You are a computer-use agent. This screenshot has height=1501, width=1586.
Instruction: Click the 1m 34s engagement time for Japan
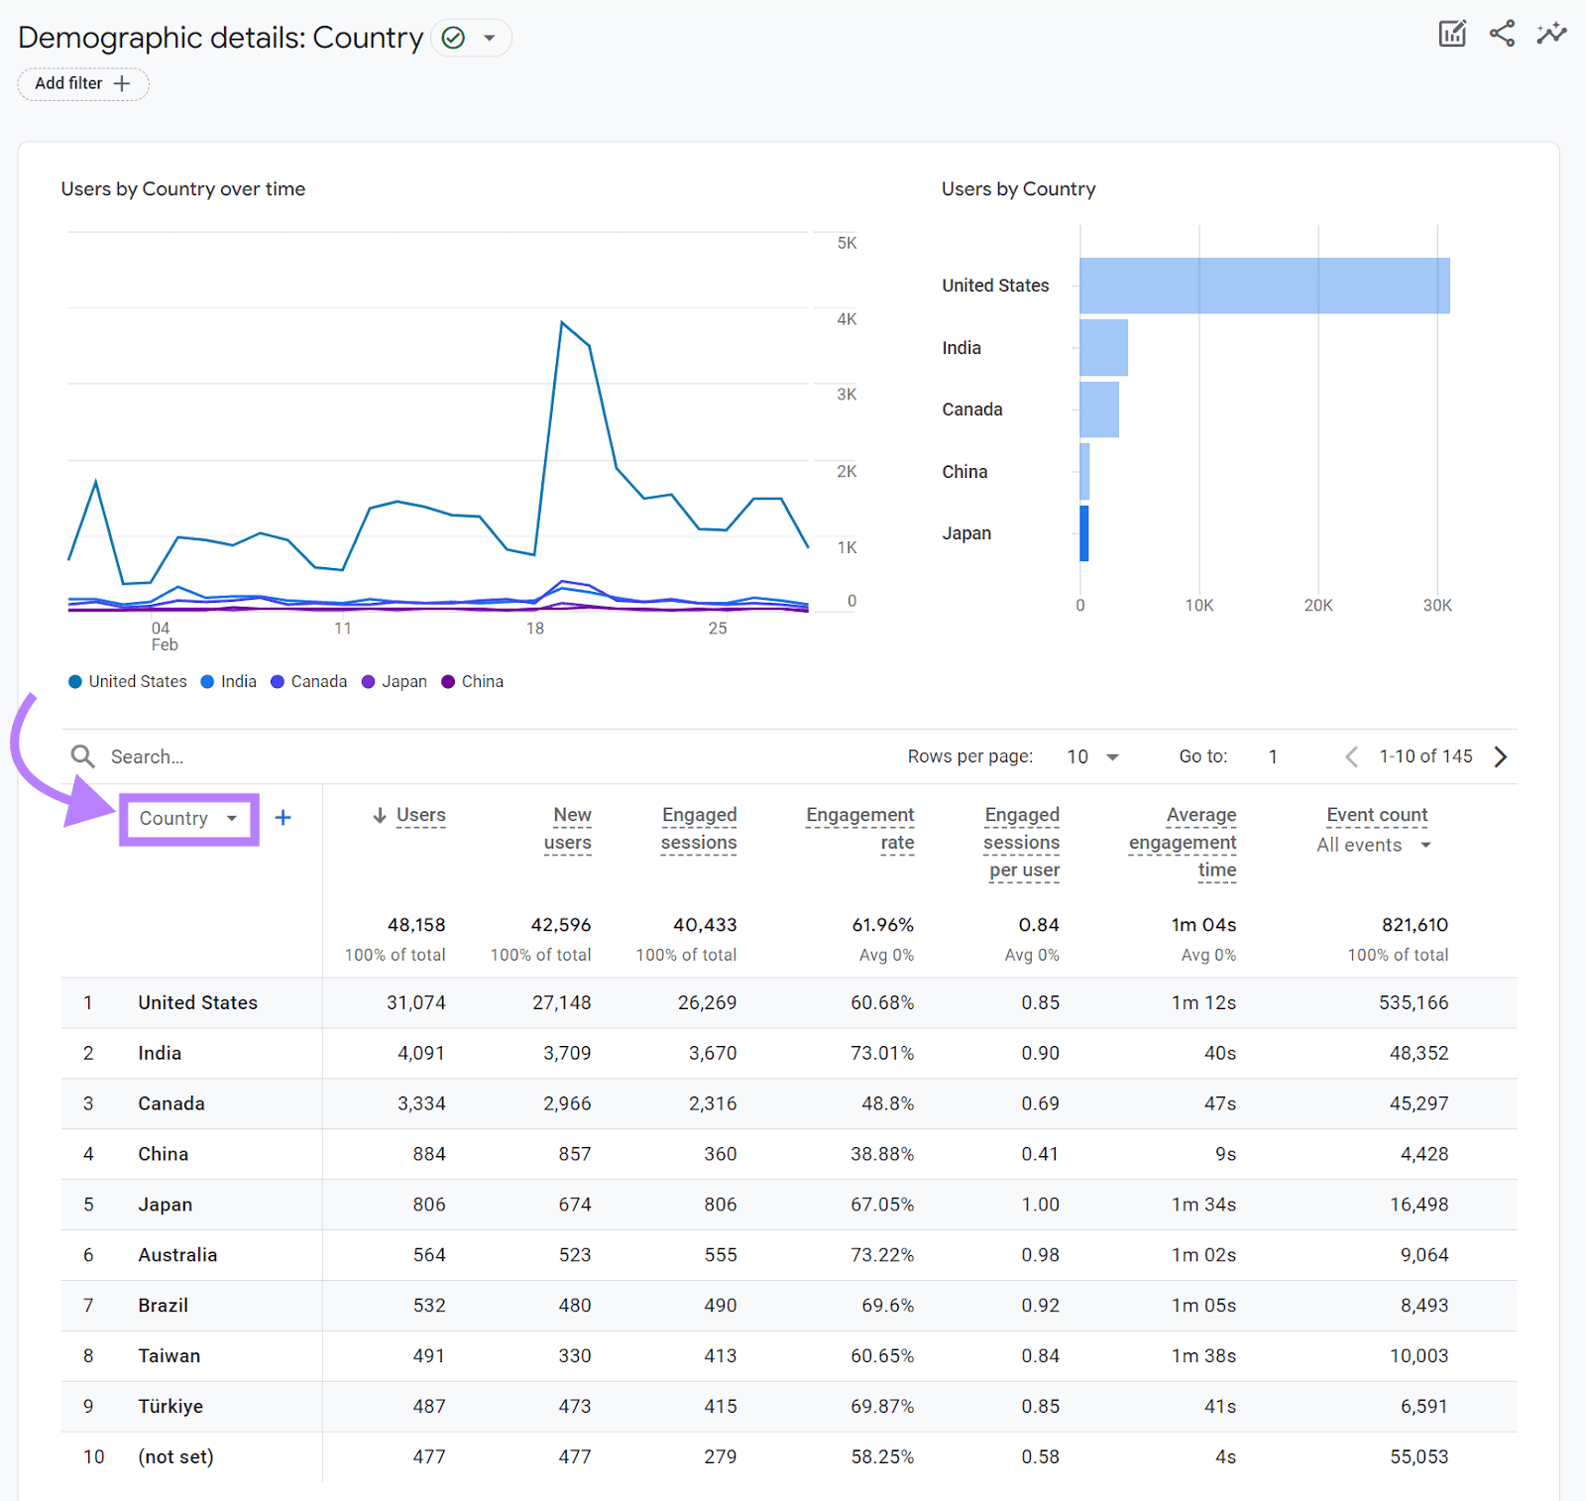(x=1203, y=1205)
